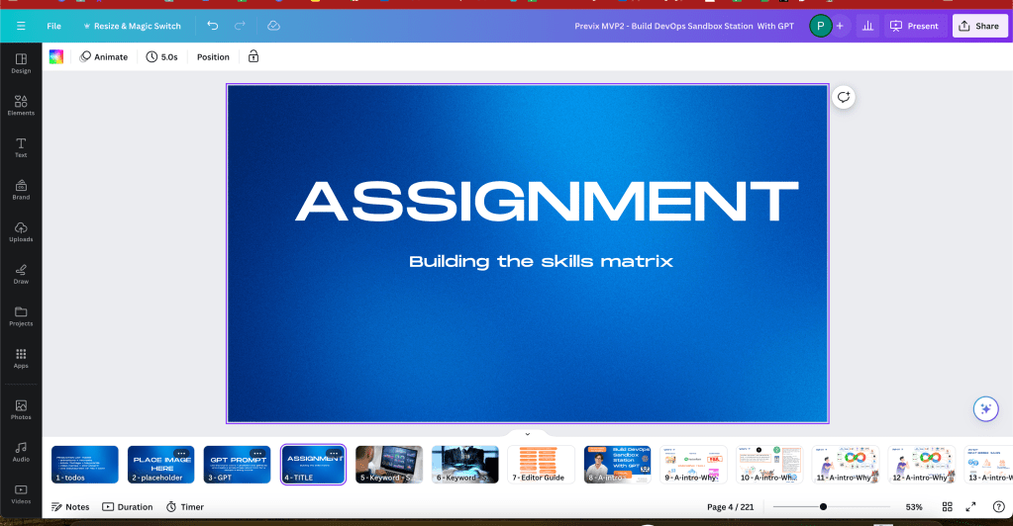
Task: Switch to grid view of pages
Action: [947, 506]
